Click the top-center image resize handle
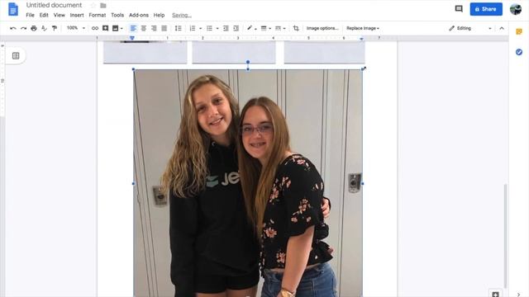The height and width of the screenshot is (297, 529). 248,69
